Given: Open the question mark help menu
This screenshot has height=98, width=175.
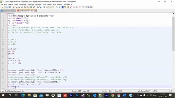Looking at the screenshot, I should click(x=71, y=4).
